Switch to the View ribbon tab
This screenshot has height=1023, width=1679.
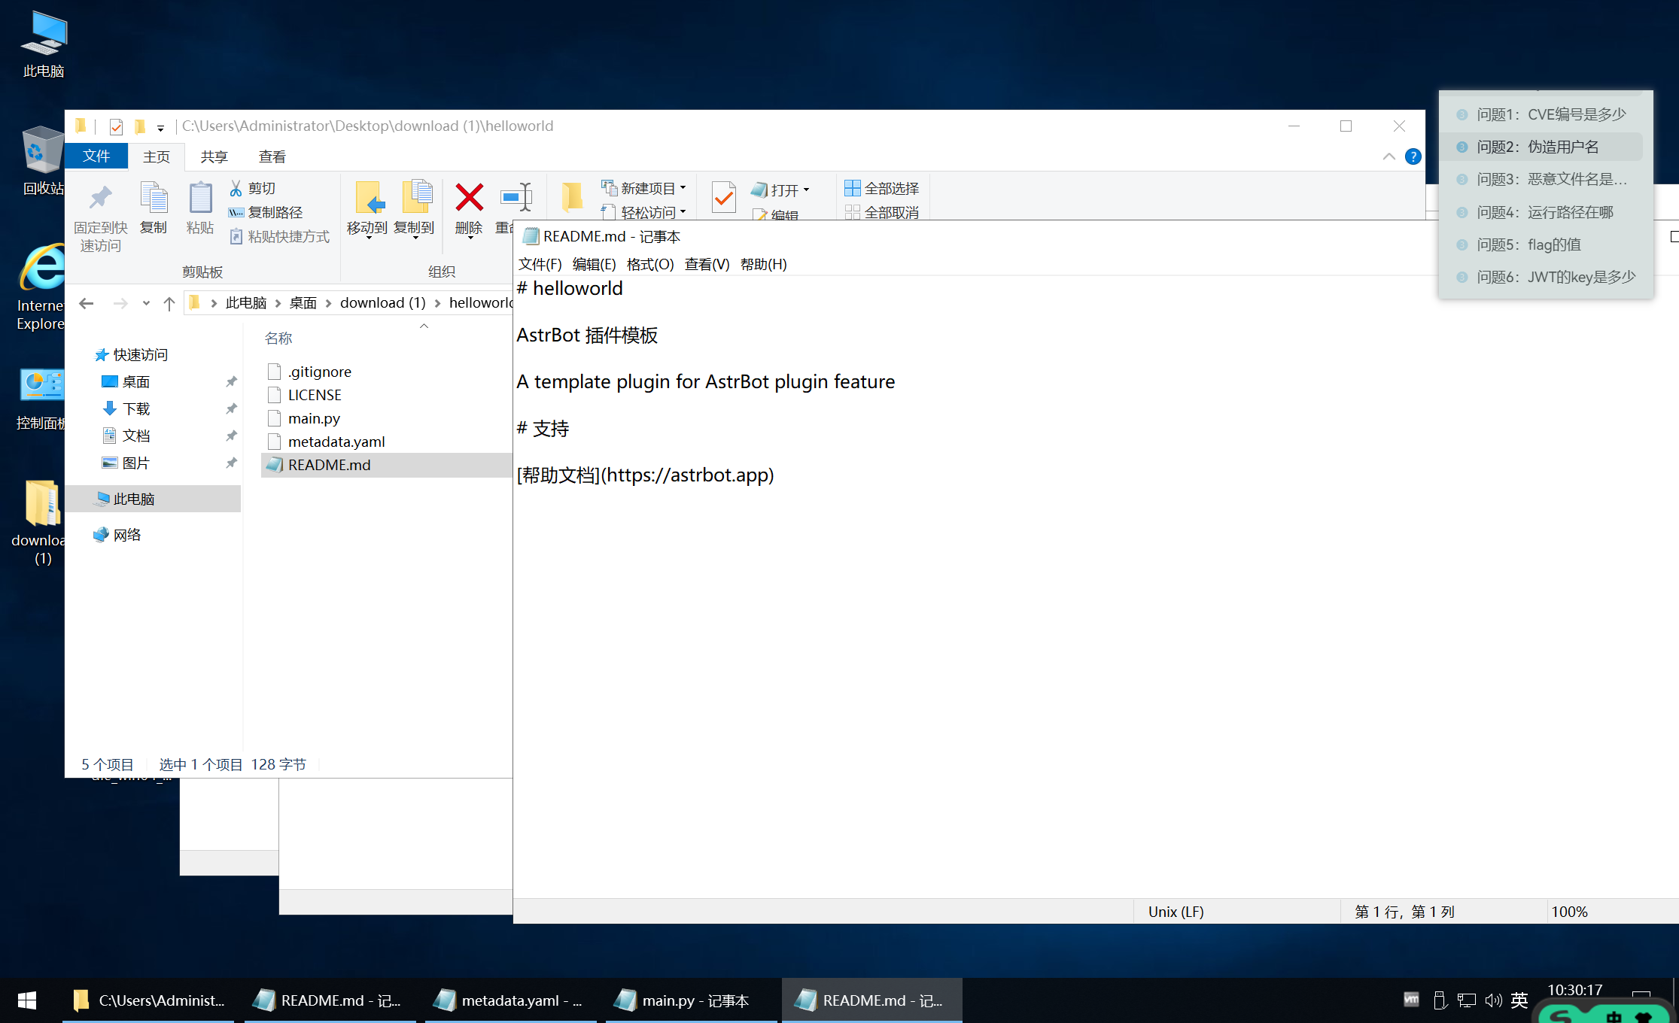pyautogui.click(x=272, y=156)
